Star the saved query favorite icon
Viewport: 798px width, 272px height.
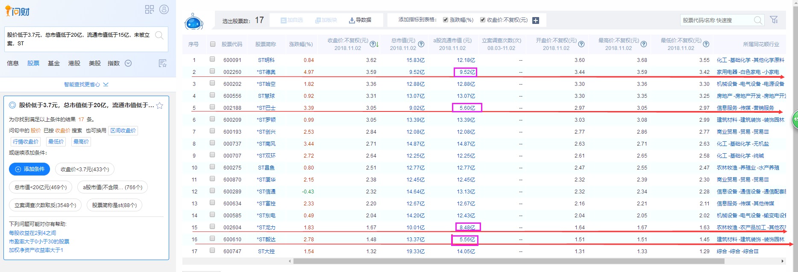(x=160, y=105)
